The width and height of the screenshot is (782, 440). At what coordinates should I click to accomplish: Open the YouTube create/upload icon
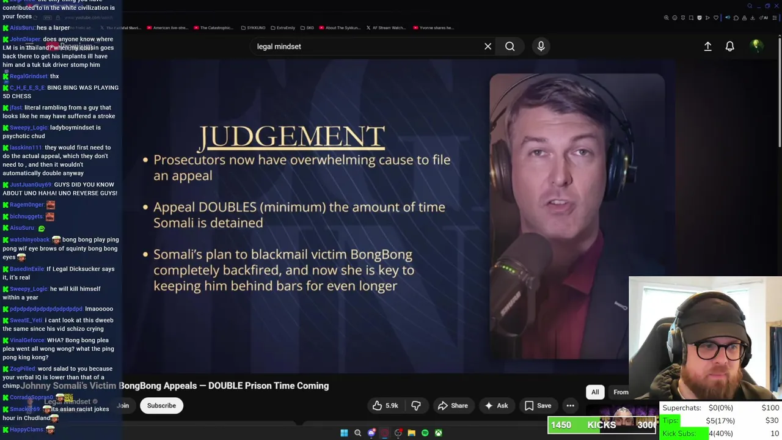pos(707,46)
